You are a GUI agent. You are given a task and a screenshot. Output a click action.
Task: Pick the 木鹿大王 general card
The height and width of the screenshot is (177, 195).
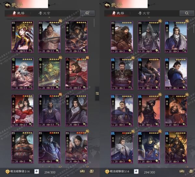tap(76, 147)
